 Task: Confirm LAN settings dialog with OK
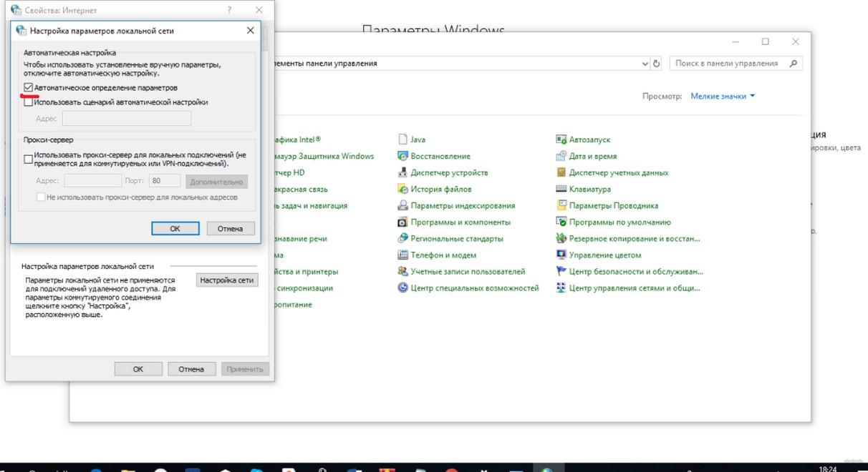point(175,228)
